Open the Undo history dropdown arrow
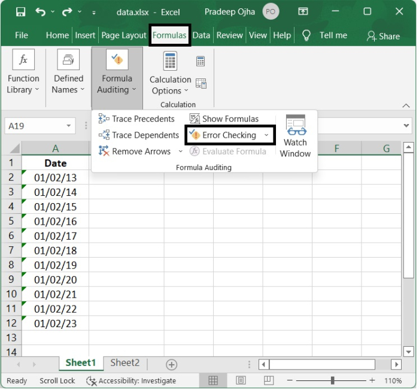This screenshot has height=390, width=419. 53,12
